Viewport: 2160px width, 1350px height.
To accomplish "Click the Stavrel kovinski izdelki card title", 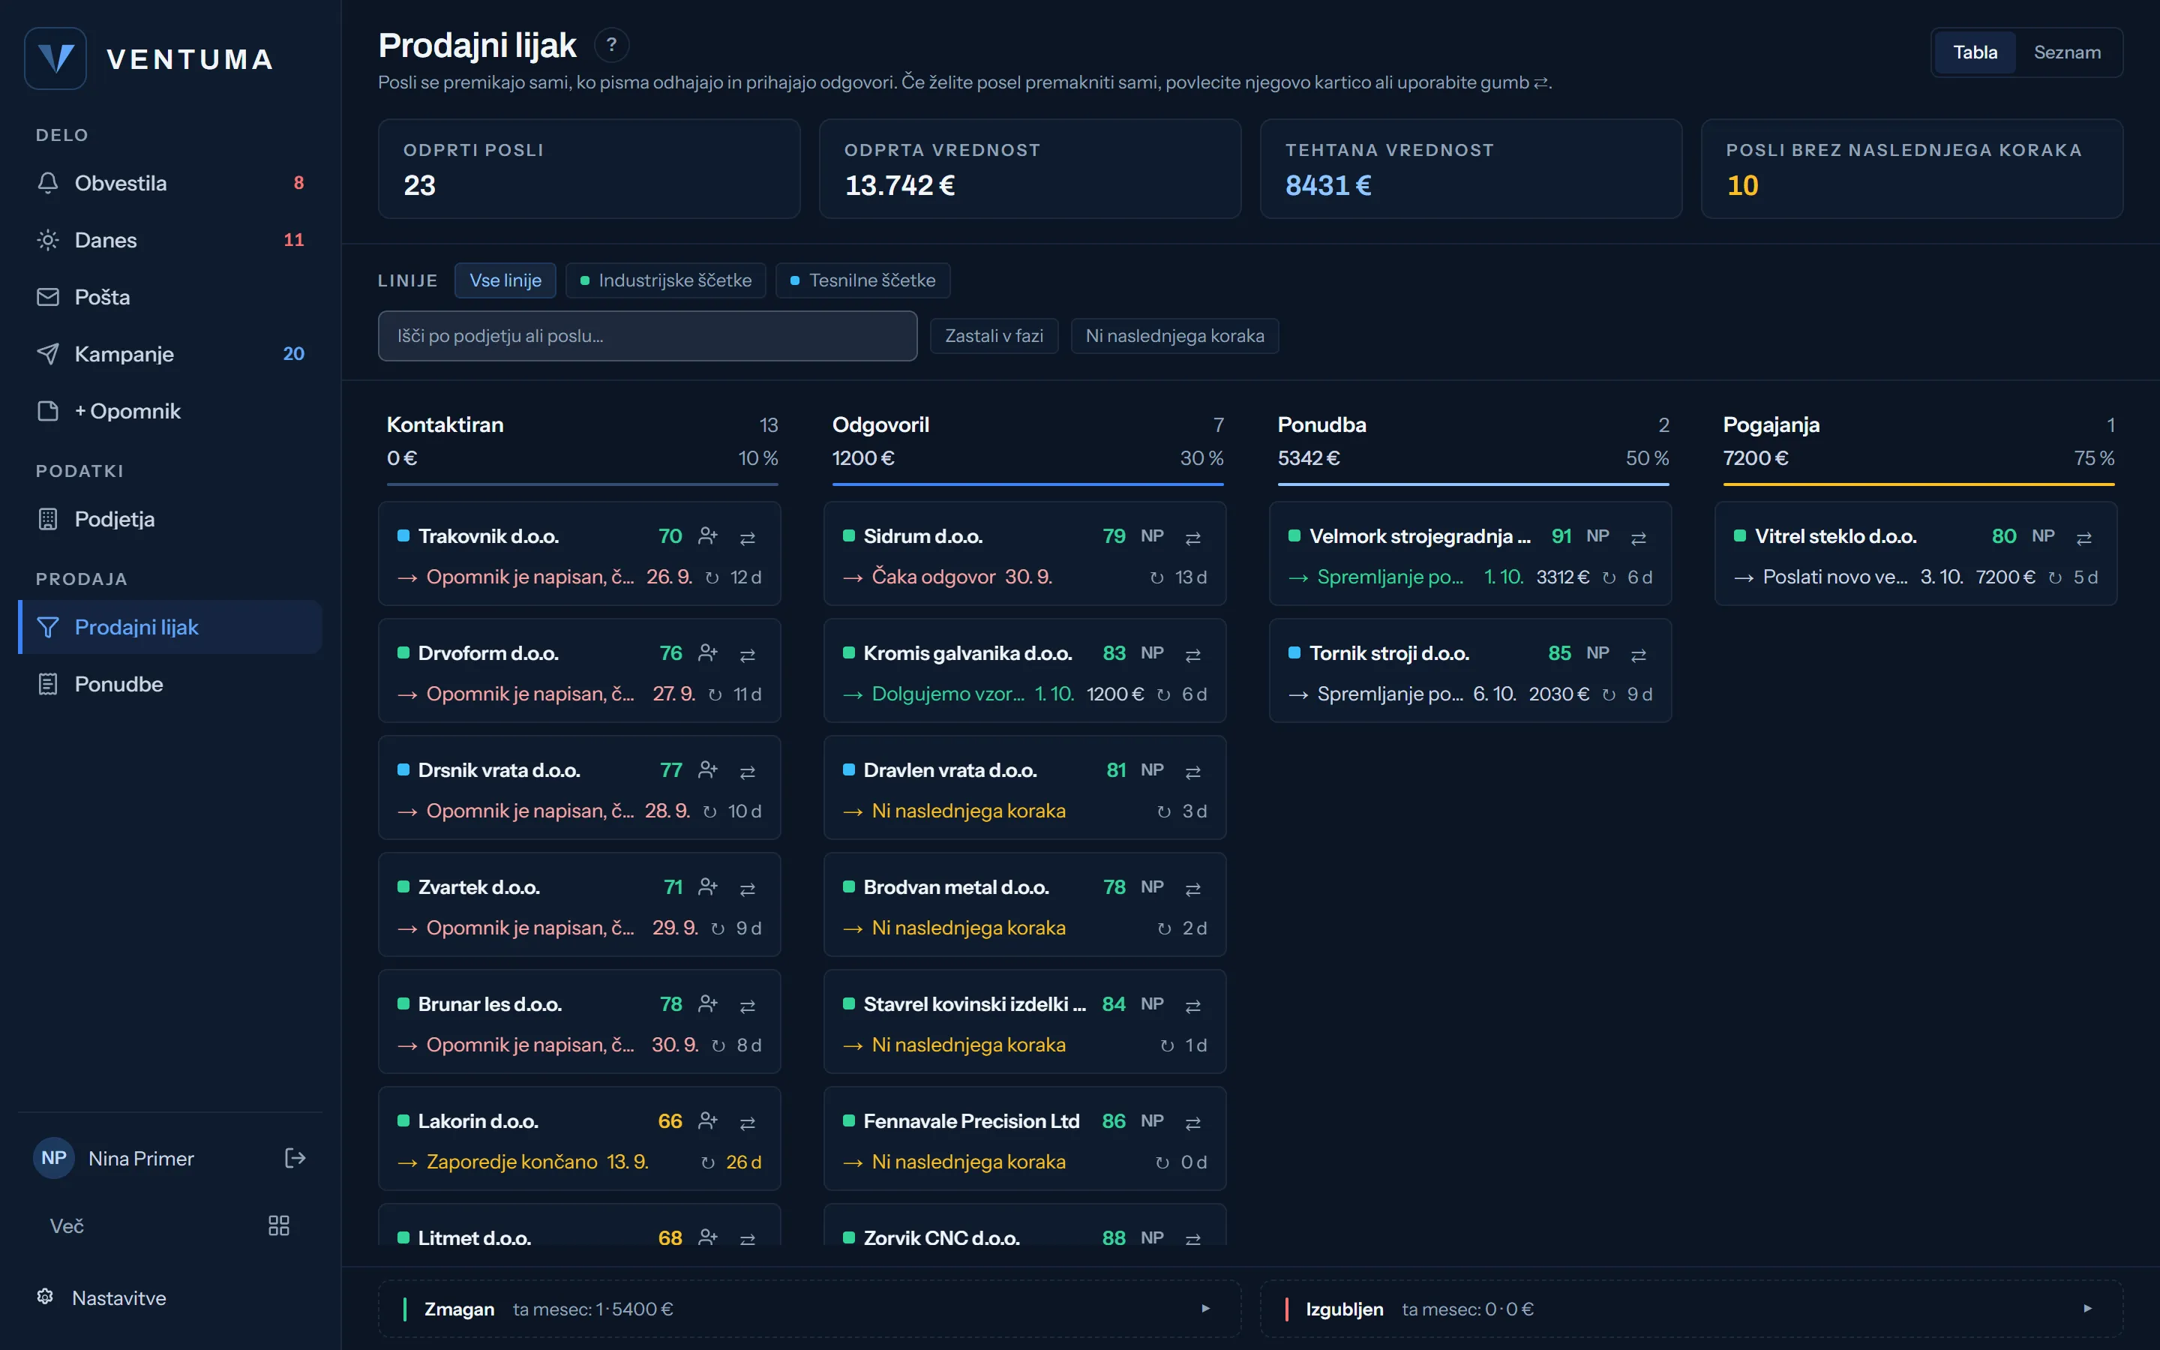I will pos(973,1004).
